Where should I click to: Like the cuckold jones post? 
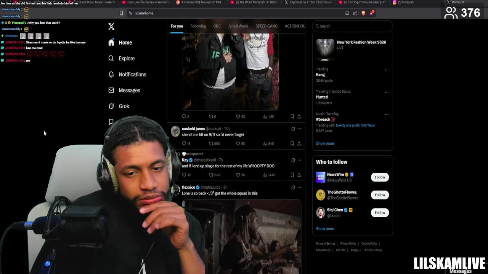tap(241, 143)
